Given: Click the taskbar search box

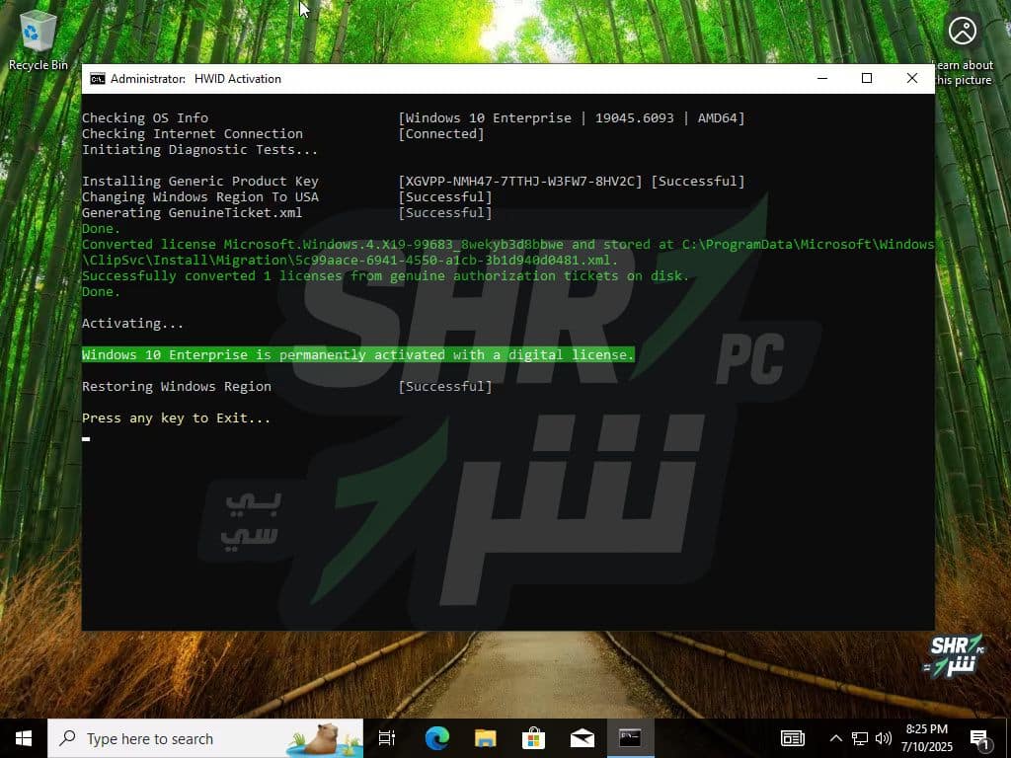Looking at the screenshot, I should (x=205, y=738).
